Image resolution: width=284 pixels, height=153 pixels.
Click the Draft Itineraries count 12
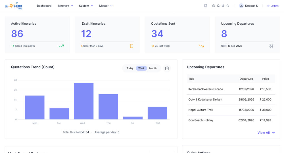(86, 34)
